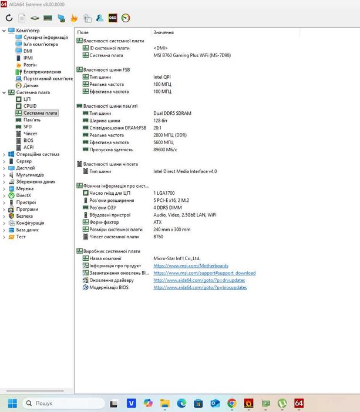360x412 pixels.
Task: Open the ACPI tree item
Action: (29, 147)
